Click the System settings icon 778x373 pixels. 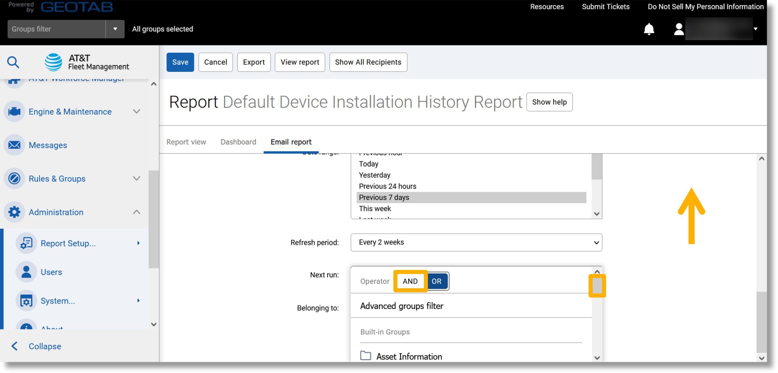pyautogui.click(x=26, y=301)
